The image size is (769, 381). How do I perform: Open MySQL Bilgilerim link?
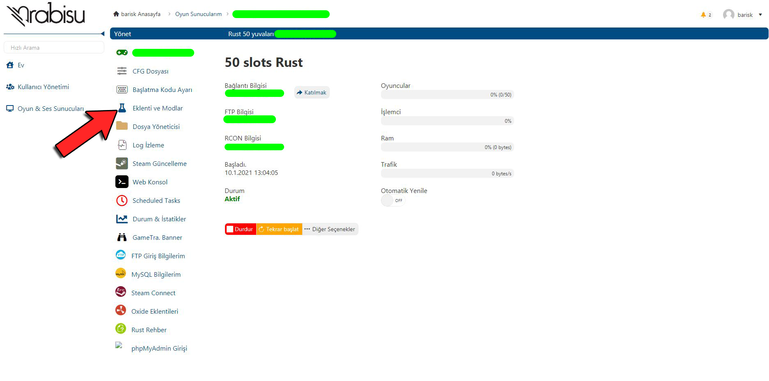pos(156,274)
